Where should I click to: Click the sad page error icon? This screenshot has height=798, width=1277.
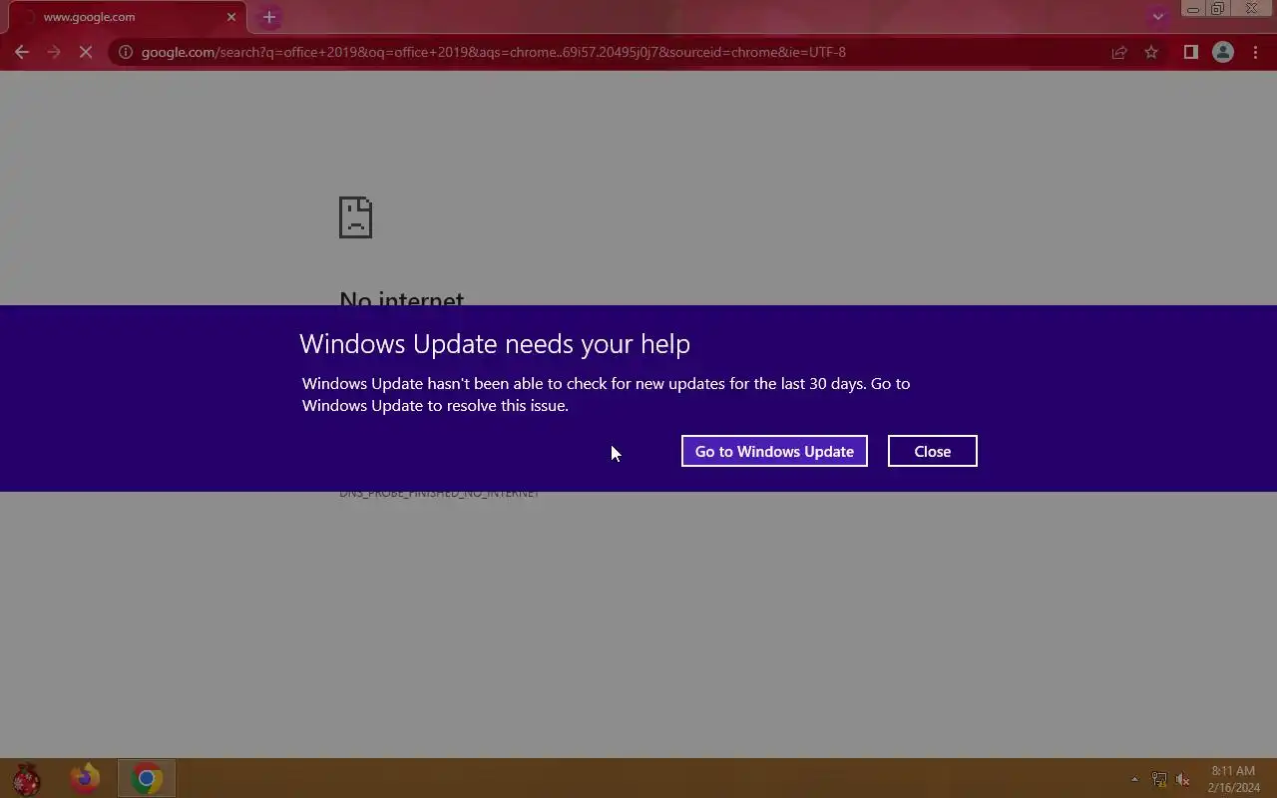coord(355,217)
